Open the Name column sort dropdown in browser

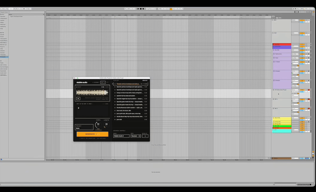[x=43, y=15]
